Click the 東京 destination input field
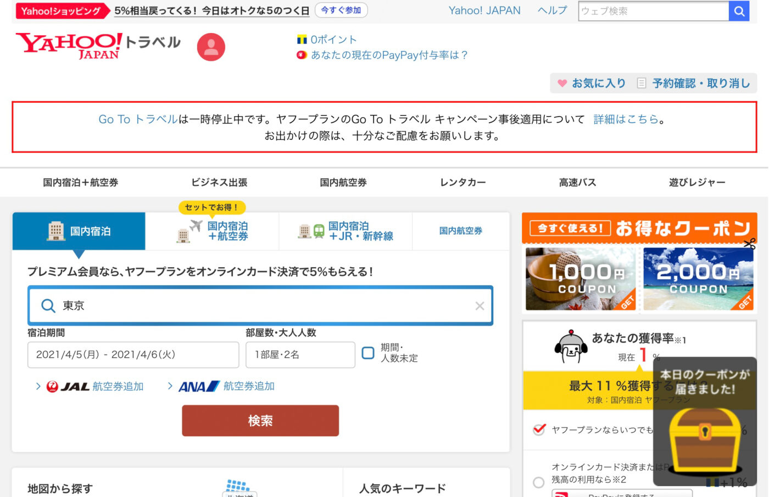Screen dimensions: 769x497 coord(260,306)
